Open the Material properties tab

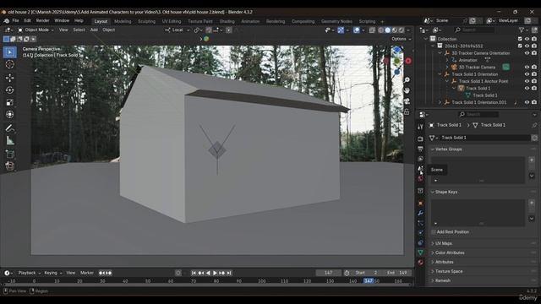[x=420, y=263]
